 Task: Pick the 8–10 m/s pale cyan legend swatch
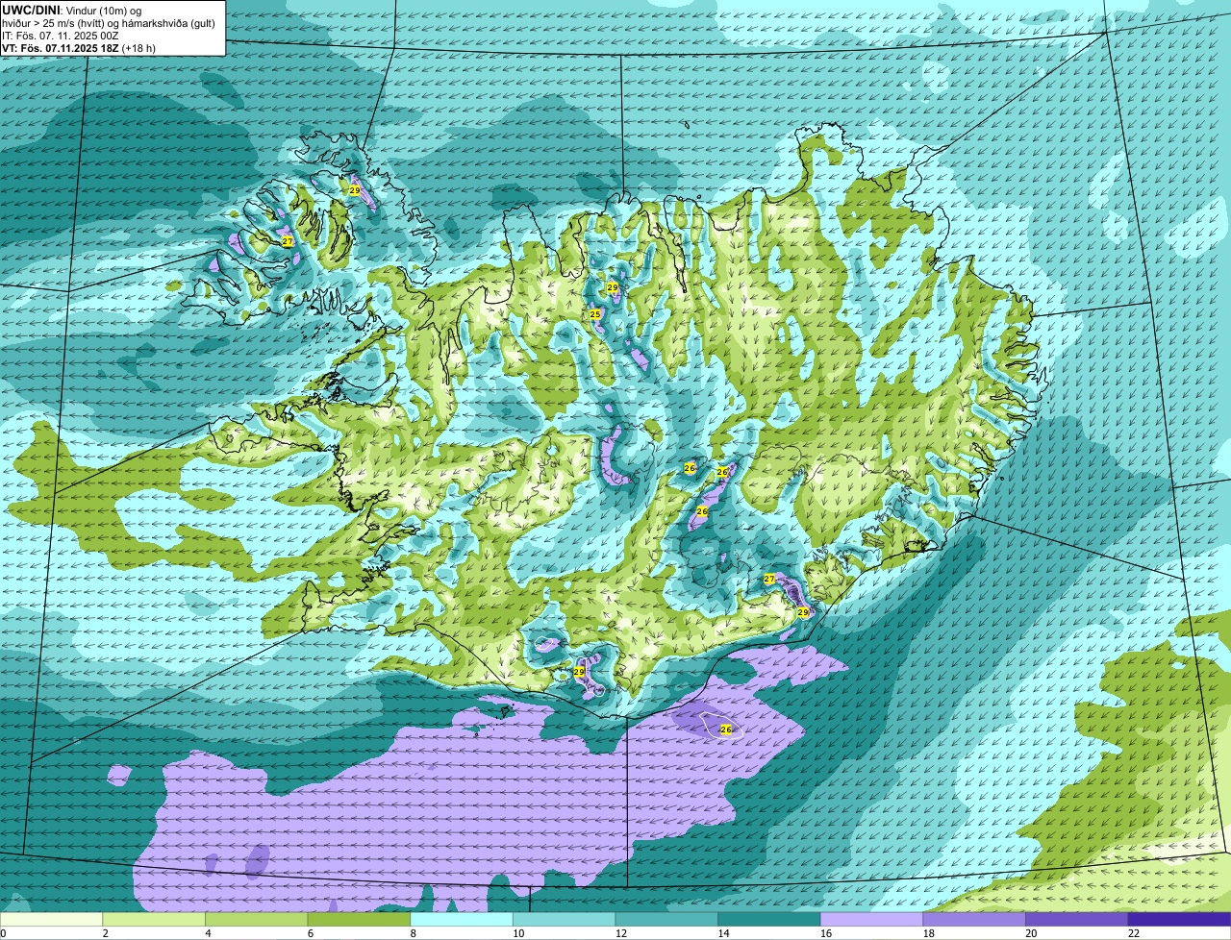(x=462, y=919)
